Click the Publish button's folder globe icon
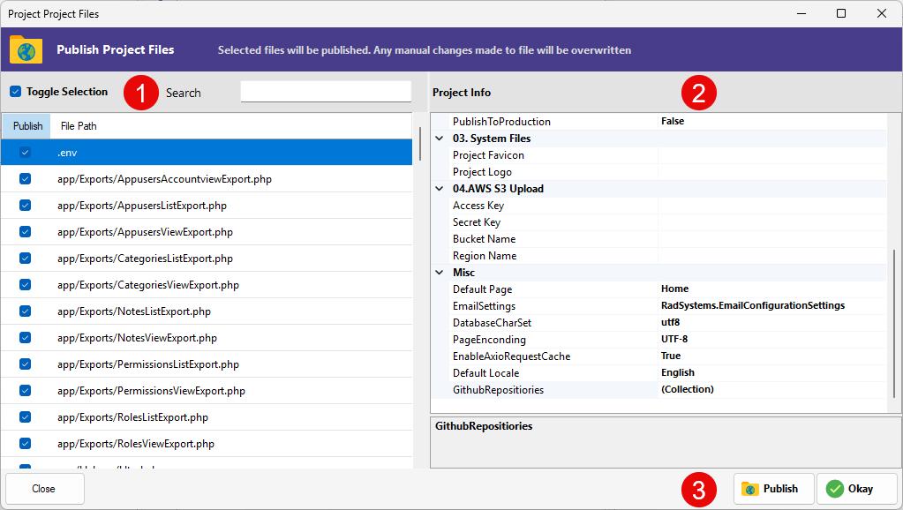This screenshot has width=903, height=510. [x=749, y=489]
